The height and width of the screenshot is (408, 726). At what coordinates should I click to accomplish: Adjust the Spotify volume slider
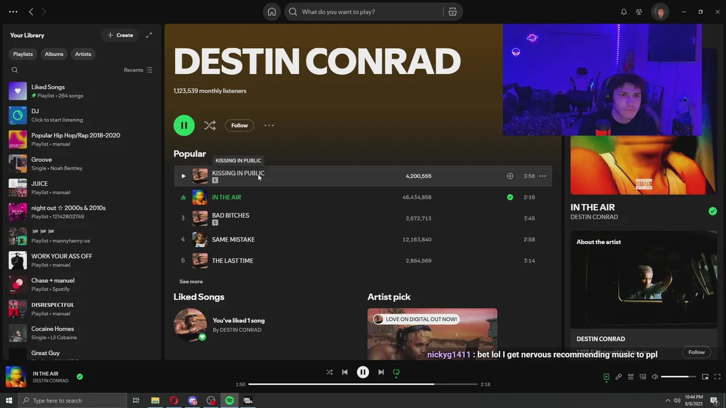[x=678, y=377]
